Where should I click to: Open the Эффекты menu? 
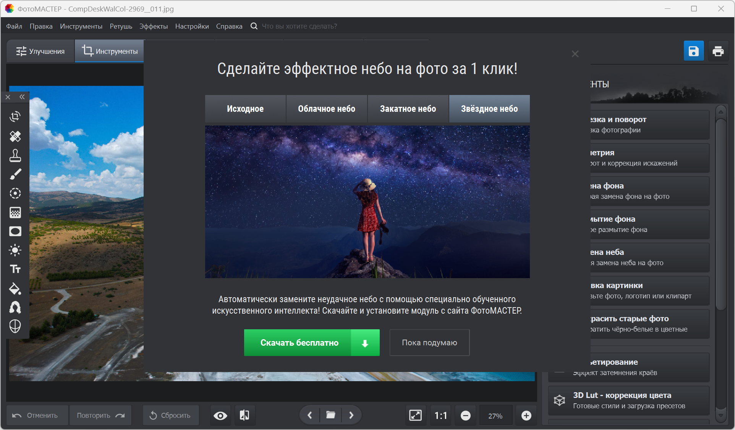click(x=153, y=26)
